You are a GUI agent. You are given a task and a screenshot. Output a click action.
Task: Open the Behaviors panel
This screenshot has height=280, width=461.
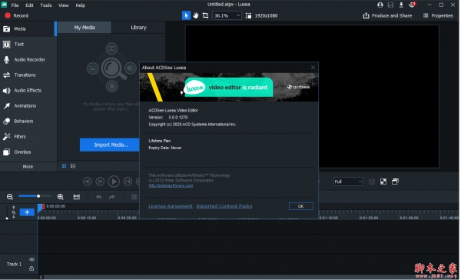[28, 121]
